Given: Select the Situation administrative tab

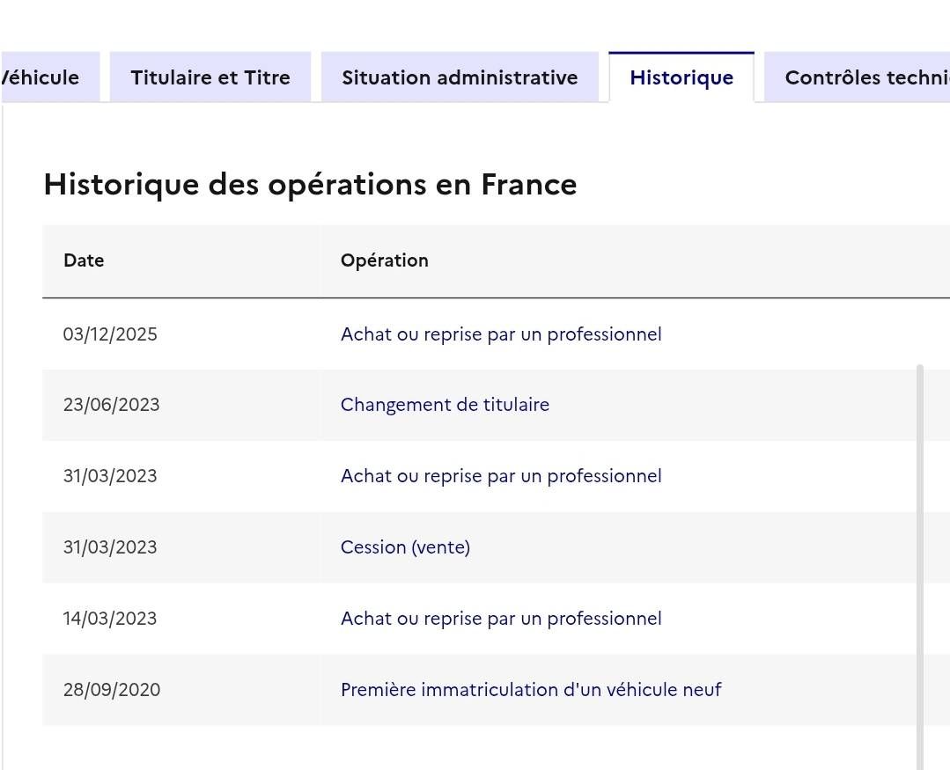Looking at the screenshot, I should tap(460, 77).
